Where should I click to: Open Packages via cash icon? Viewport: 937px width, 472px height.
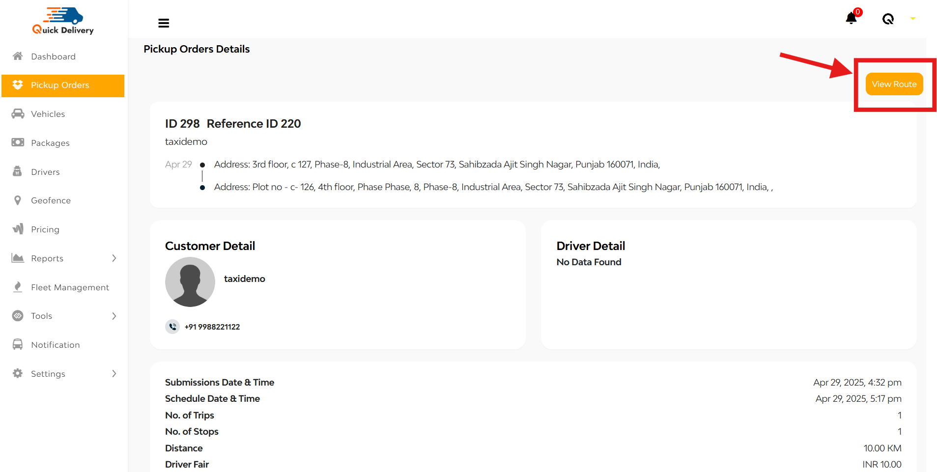coord(18,142)
